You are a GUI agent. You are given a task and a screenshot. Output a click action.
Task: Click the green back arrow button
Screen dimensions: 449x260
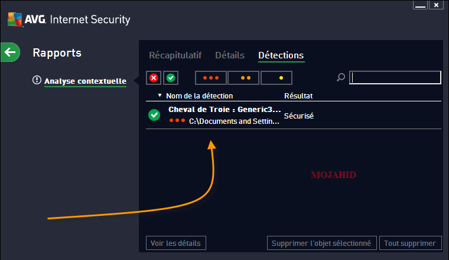click(10, 52)
